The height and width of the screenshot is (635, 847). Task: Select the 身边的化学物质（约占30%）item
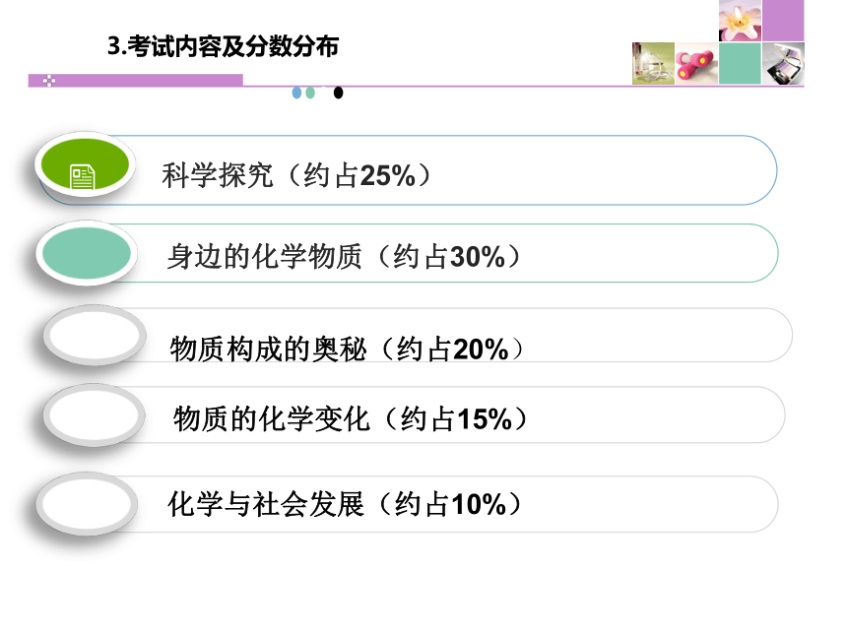(x=344, y=257)
